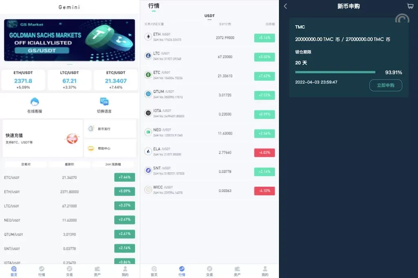Open the Trade tab in the market screen bottom bar
418x278 pixels.
210,271
